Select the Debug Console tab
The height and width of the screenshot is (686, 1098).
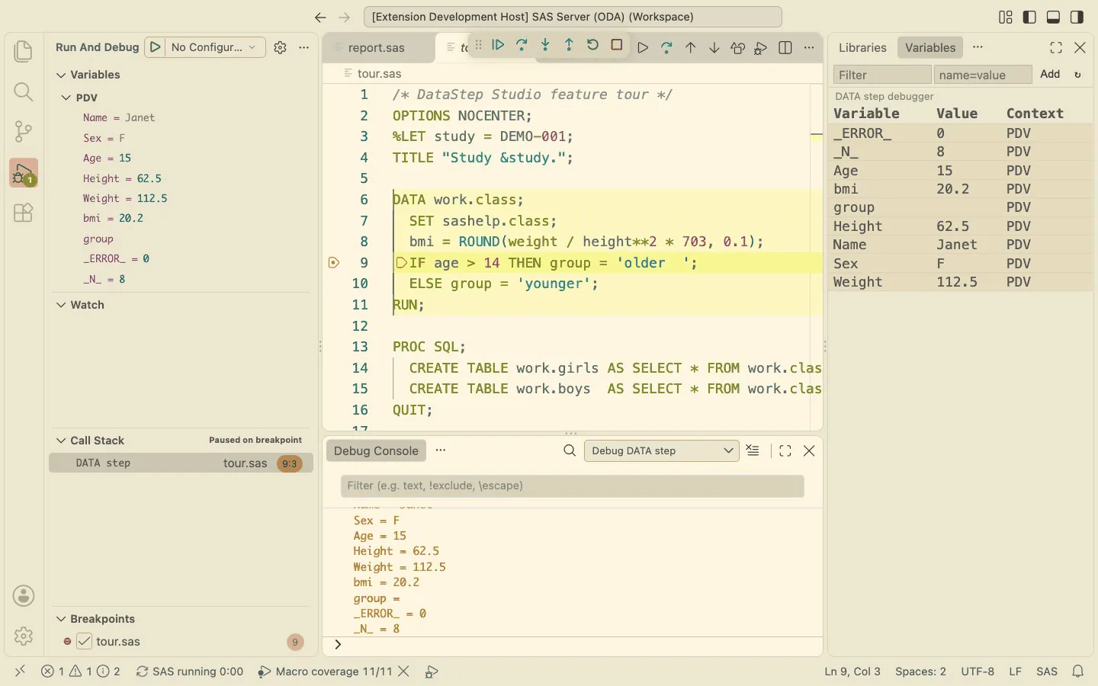point(376,451)
